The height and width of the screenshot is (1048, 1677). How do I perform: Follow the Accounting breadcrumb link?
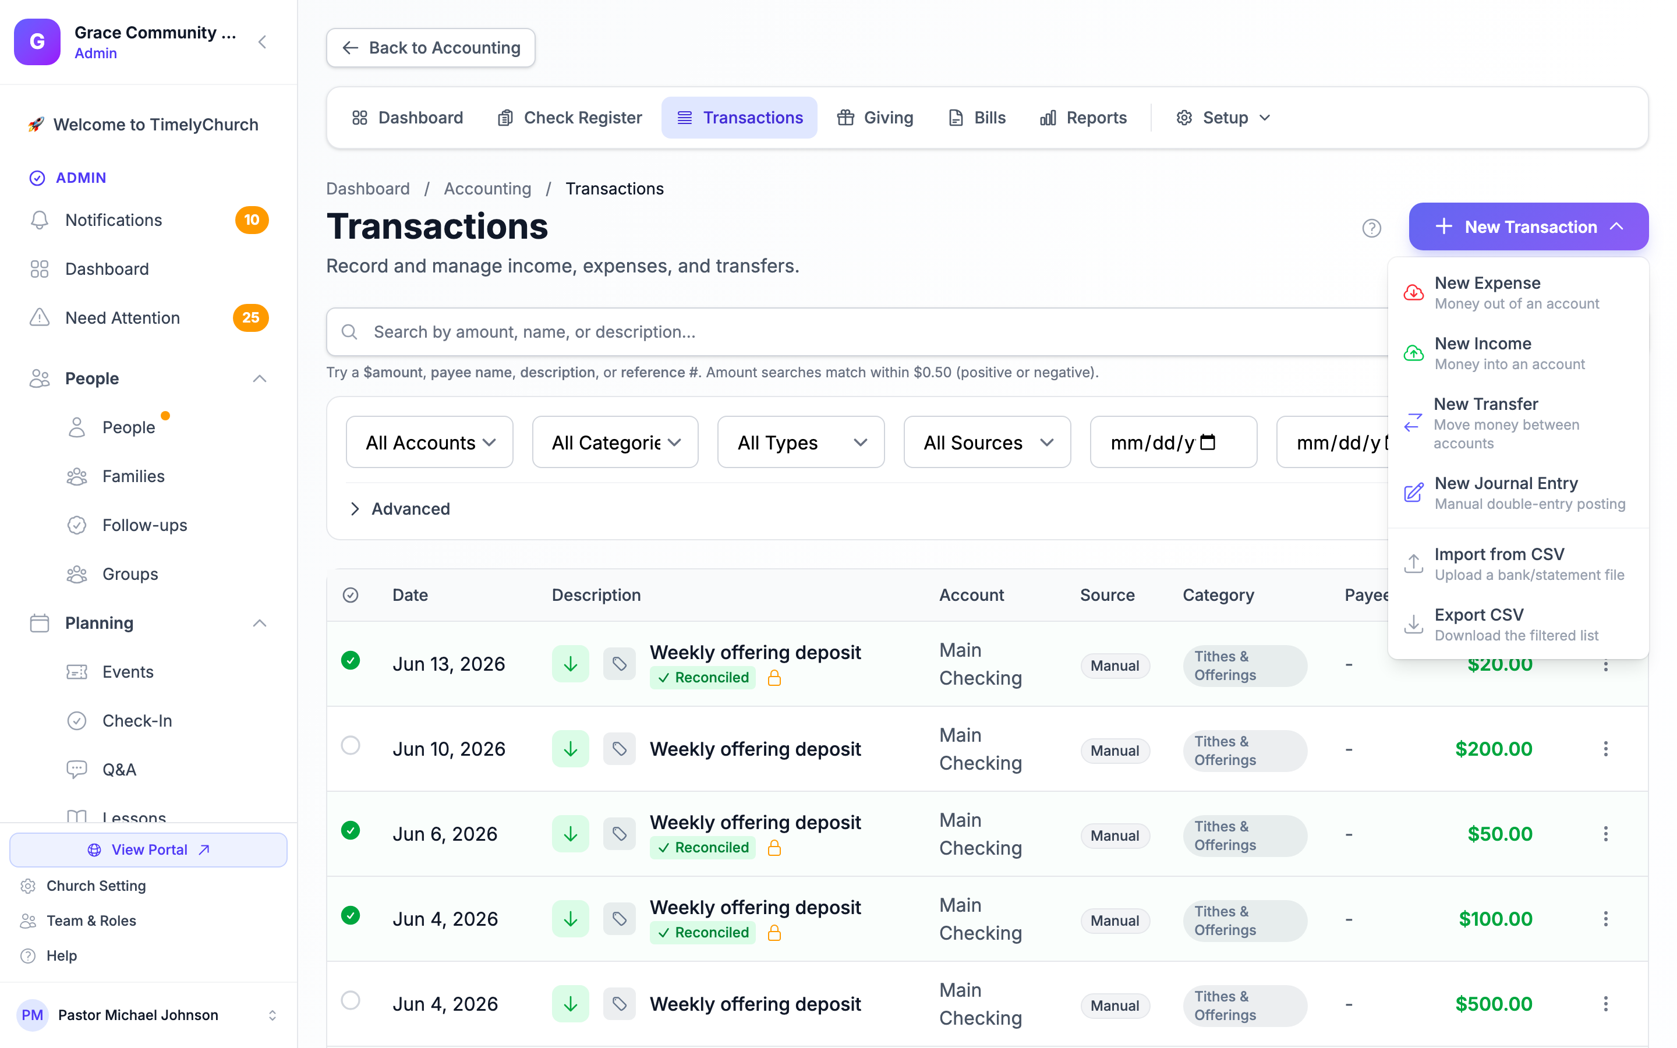tap(487, 189)
